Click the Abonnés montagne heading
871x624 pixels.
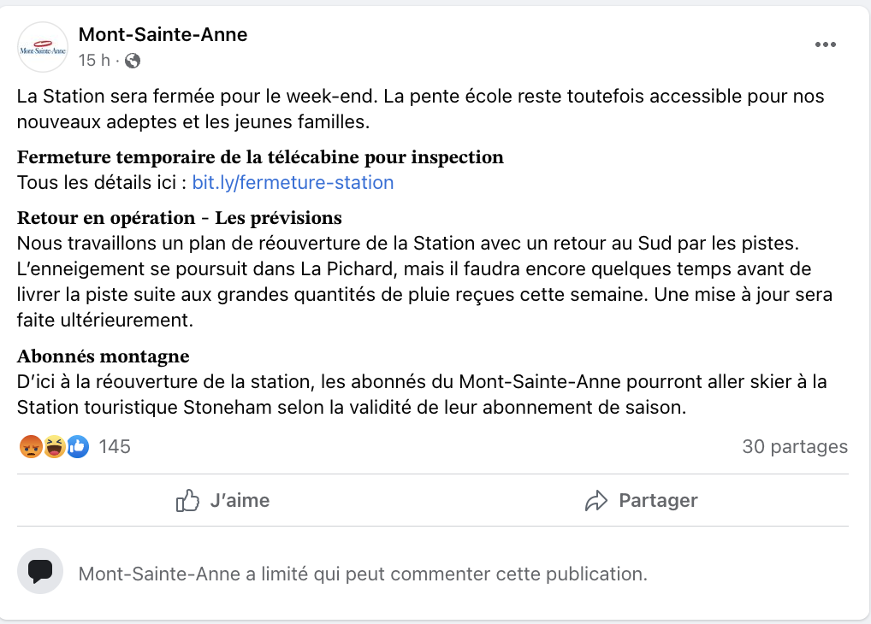[104, 356]
